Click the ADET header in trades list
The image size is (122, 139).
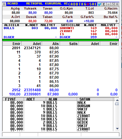tap(35, 99)
